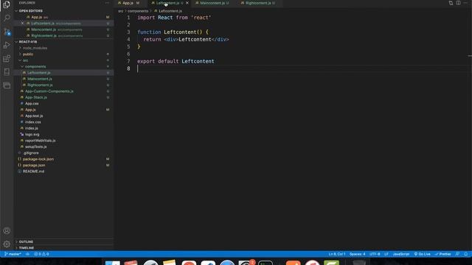
Task: Select Maincontent.js in Open Editors list
Action: point(44,29)
